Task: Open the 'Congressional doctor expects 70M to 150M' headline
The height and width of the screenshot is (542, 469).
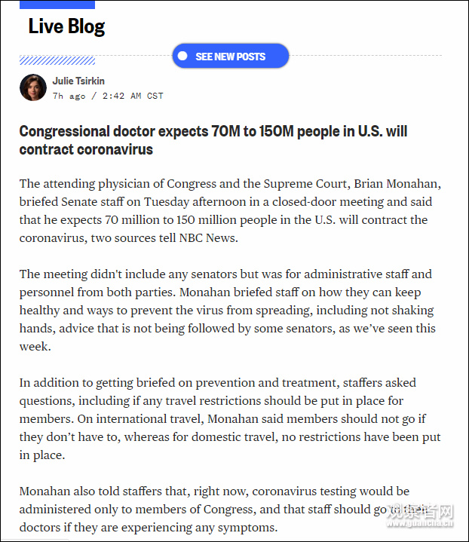Action: [213, 140]
